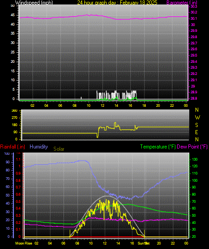This screenshot has height=249, width=209.
Task: Click the Dew Point (°F) legend label
Action: pyautogui.click(x=192, y=147)
